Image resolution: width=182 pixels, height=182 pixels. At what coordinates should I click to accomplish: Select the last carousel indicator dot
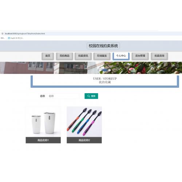[x=110, y=70]
